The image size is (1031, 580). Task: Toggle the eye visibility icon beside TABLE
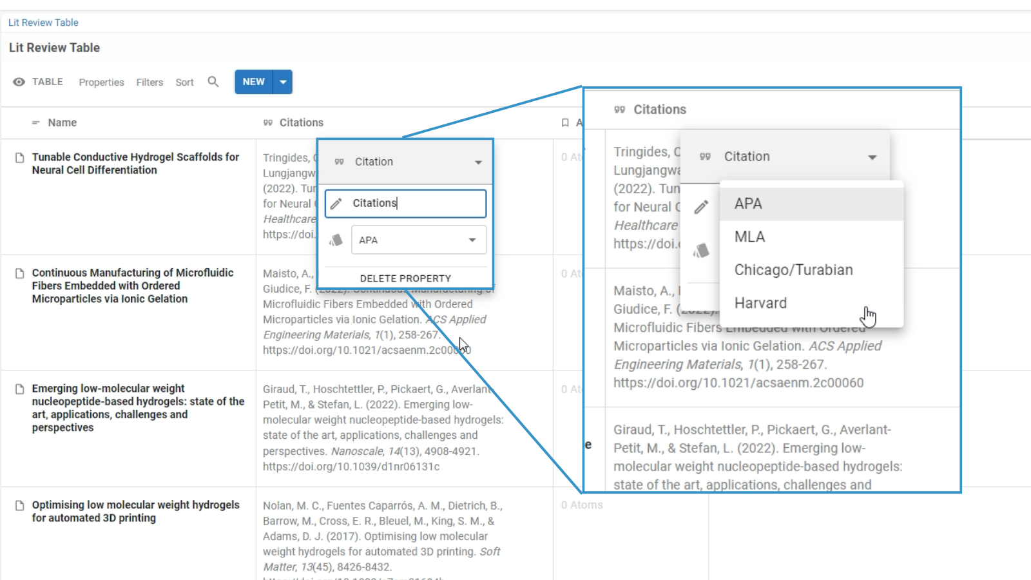tap(17, 81)
